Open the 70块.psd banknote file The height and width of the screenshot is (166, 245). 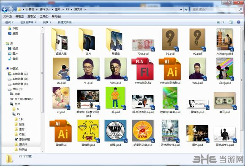143,45
